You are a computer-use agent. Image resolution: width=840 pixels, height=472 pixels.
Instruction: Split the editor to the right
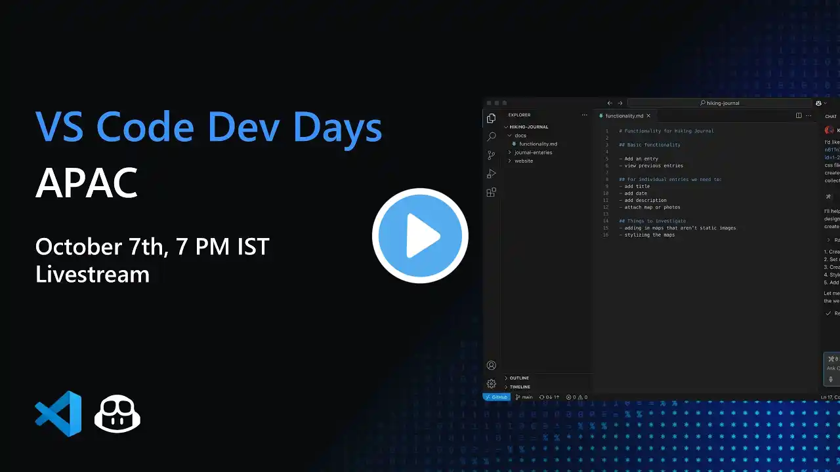(799, 115)
